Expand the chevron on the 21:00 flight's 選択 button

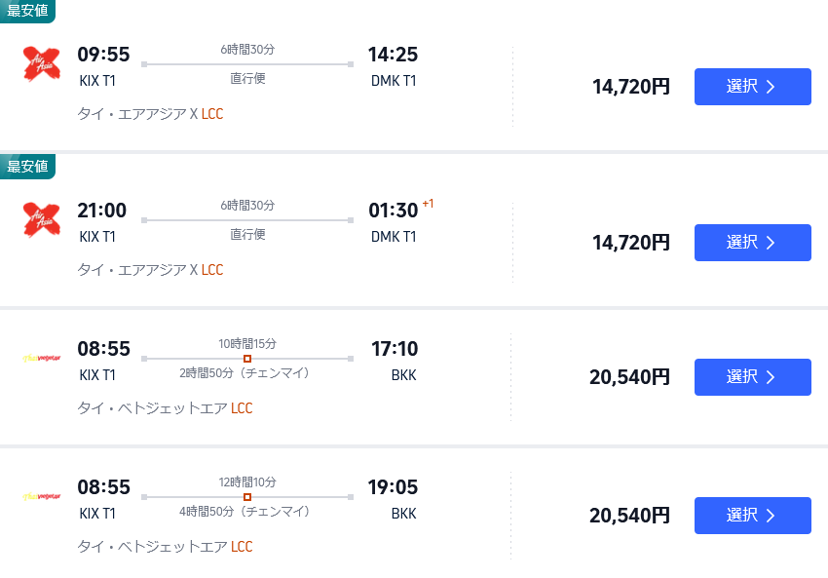(770, 242)
